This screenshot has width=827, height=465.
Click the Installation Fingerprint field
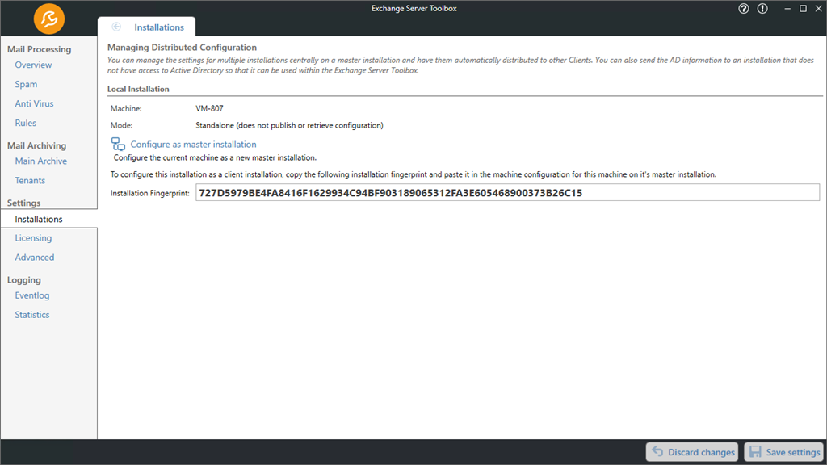pos(507,192)
